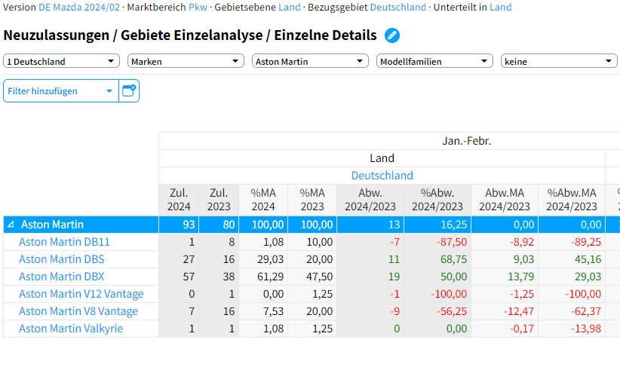
Task: Click the -100,00 %Abw. cell for V12 Vantage
Action: tap(437, 294)
